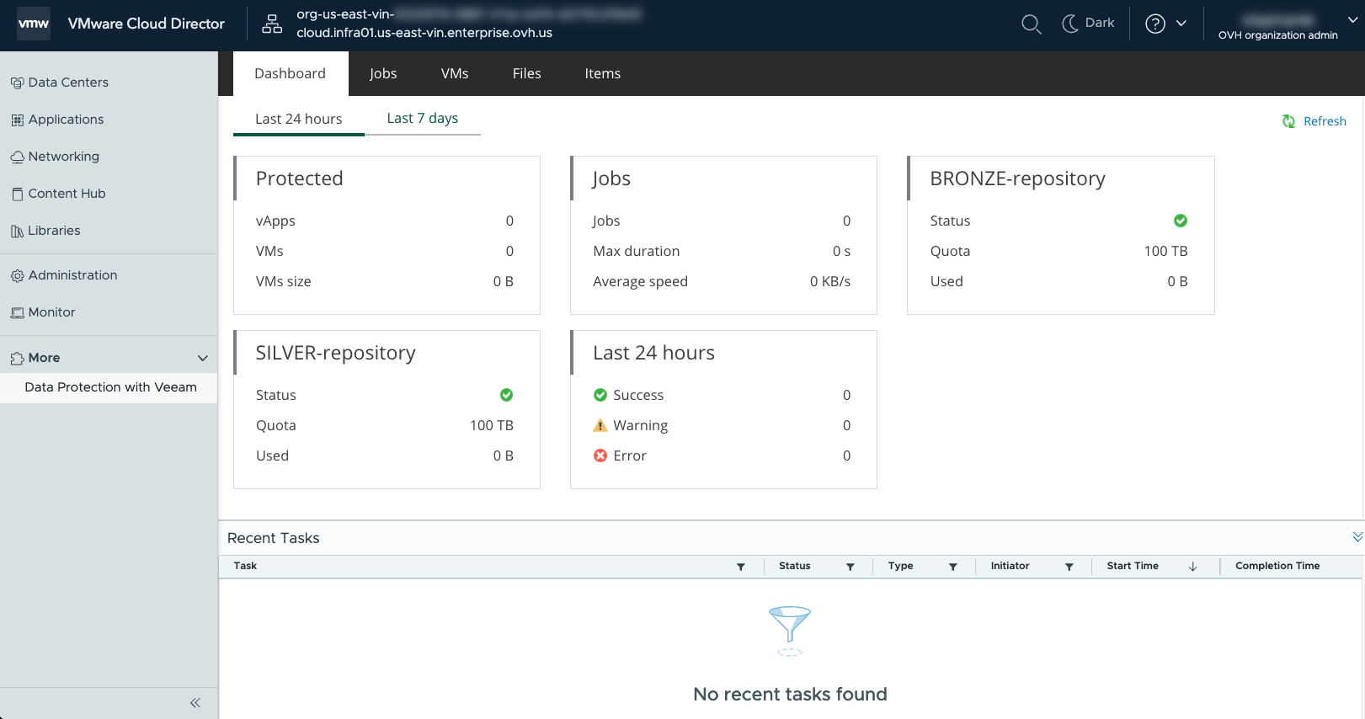Viewport: 1365px width, 719px height.
Task: Open the help question mark menu
Action: point(1165,24)
